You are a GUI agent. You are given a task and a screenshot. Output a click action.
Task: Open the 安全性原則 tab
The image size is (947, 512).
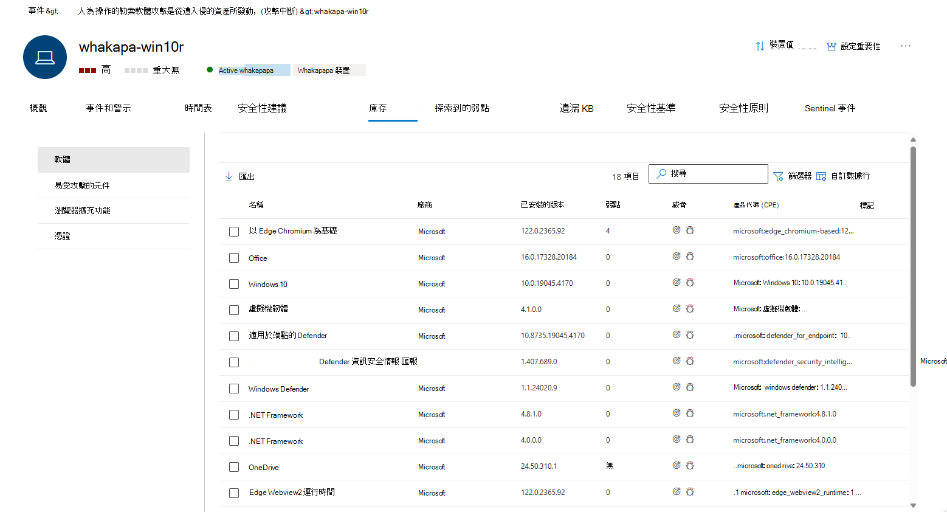click(744, 108)
